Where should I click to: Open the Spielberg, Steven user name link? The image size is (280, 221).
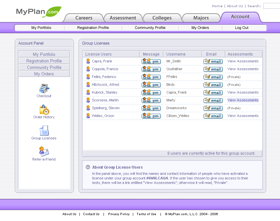[106, 108]
